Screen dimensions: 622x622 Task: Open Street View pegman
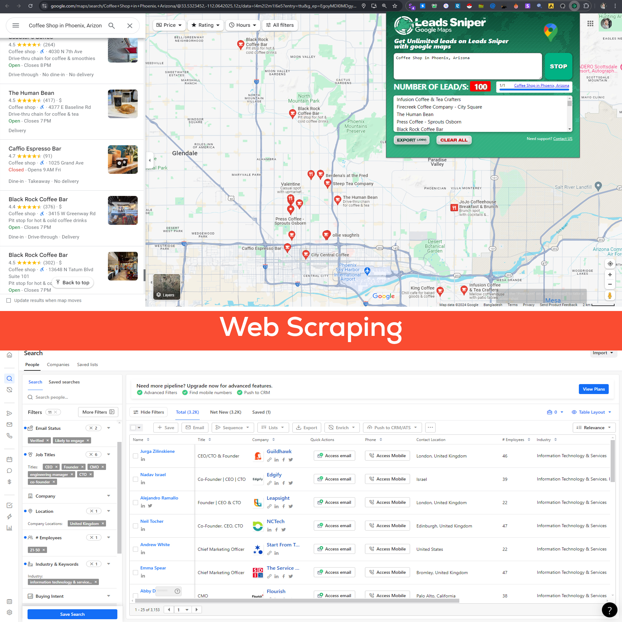tap(610, 295)
